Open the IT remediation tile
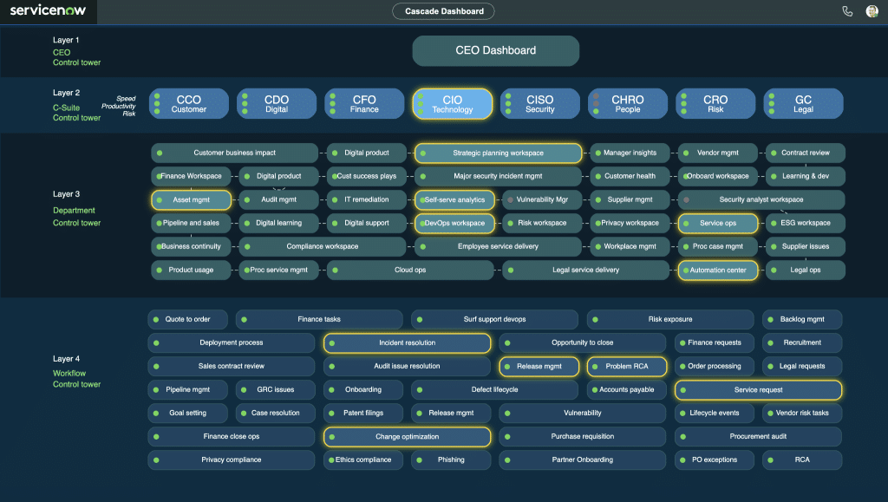 coord(367,199)
